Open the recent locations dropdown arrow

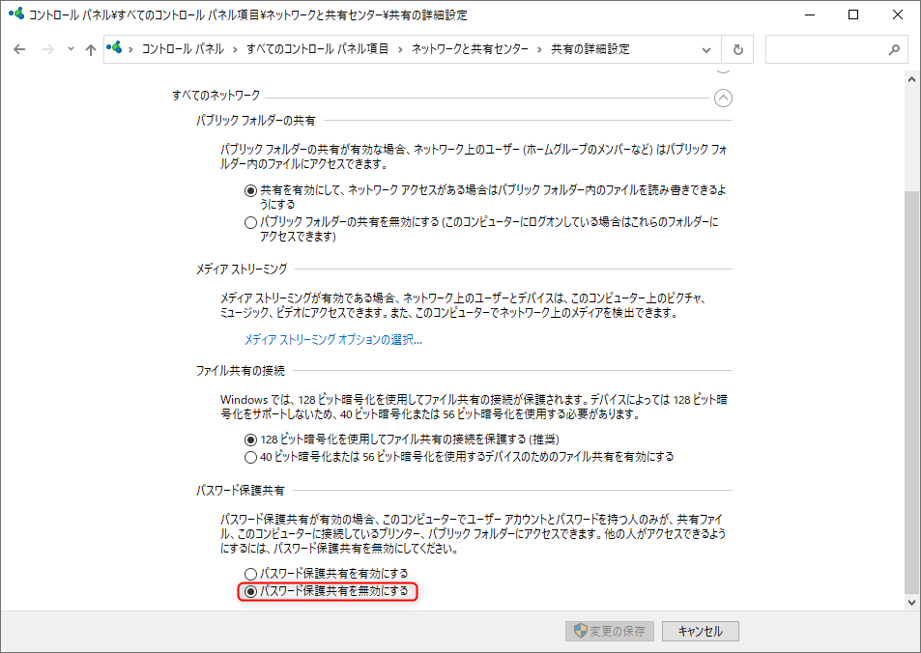(x=71, y=49)
